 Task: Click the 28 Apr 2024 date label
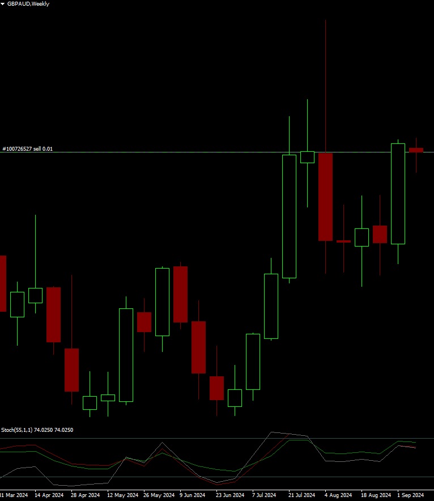click(x=85, y=495)
